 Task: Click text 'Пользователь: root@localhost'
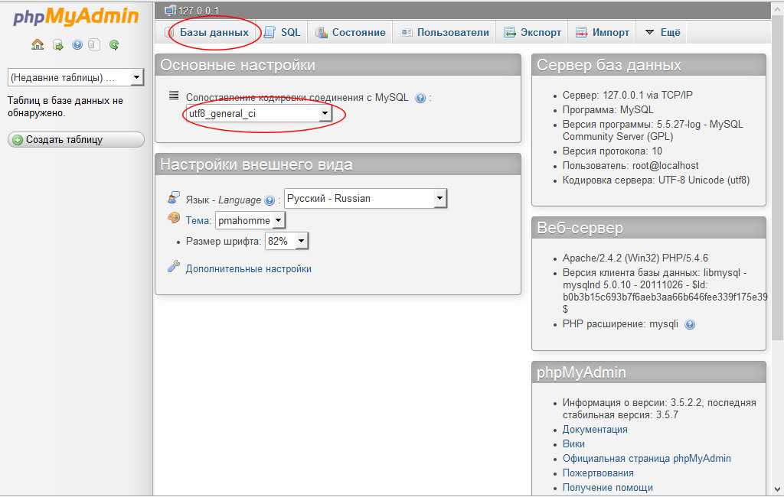click(x=631, y=166)
